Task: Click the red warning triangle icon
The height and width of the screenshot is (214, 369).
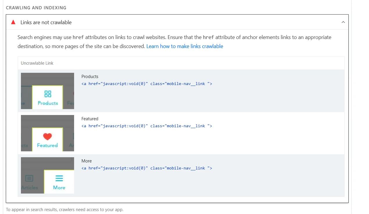Action: click(13, 22)
